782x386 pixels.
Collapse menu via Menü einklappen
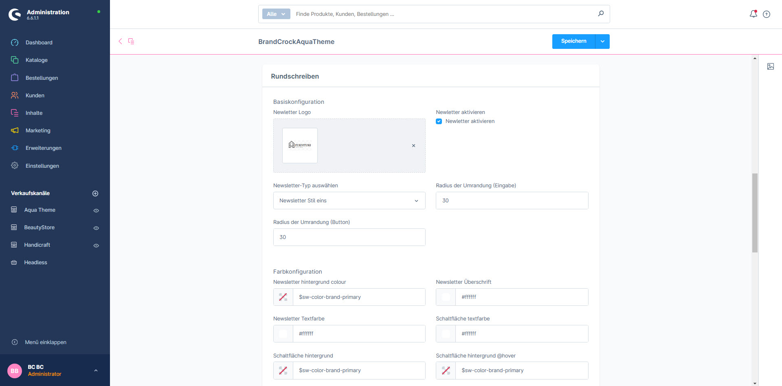[x=45, y=342]
